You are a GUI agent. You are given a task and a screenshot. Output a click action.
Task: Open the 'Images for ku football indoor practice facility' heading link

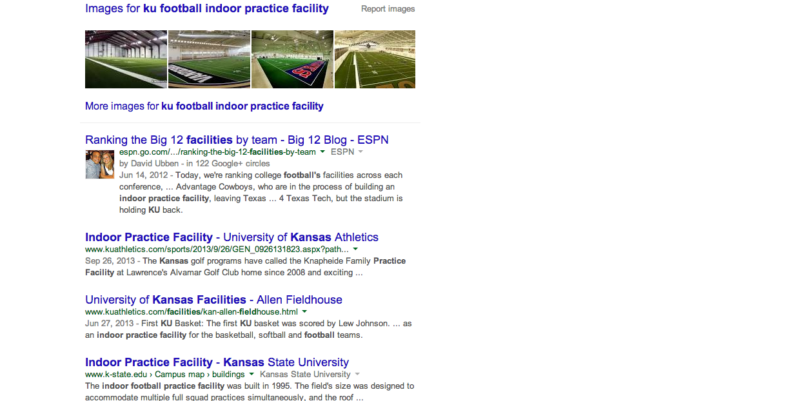[207, 8]
